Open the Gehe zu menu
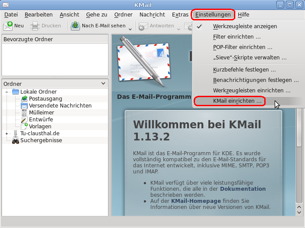Image resolution: width=305 pixels, height=228 pixels. 97,15
